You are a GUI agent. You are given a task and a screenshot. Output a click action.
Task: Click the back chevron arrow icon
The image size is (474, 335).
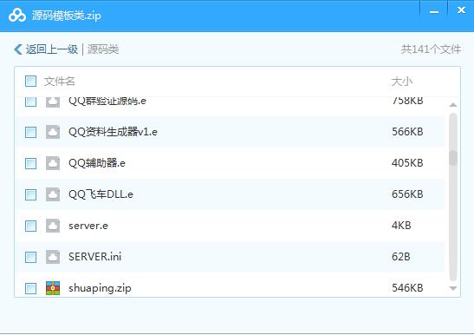[18, 49]
